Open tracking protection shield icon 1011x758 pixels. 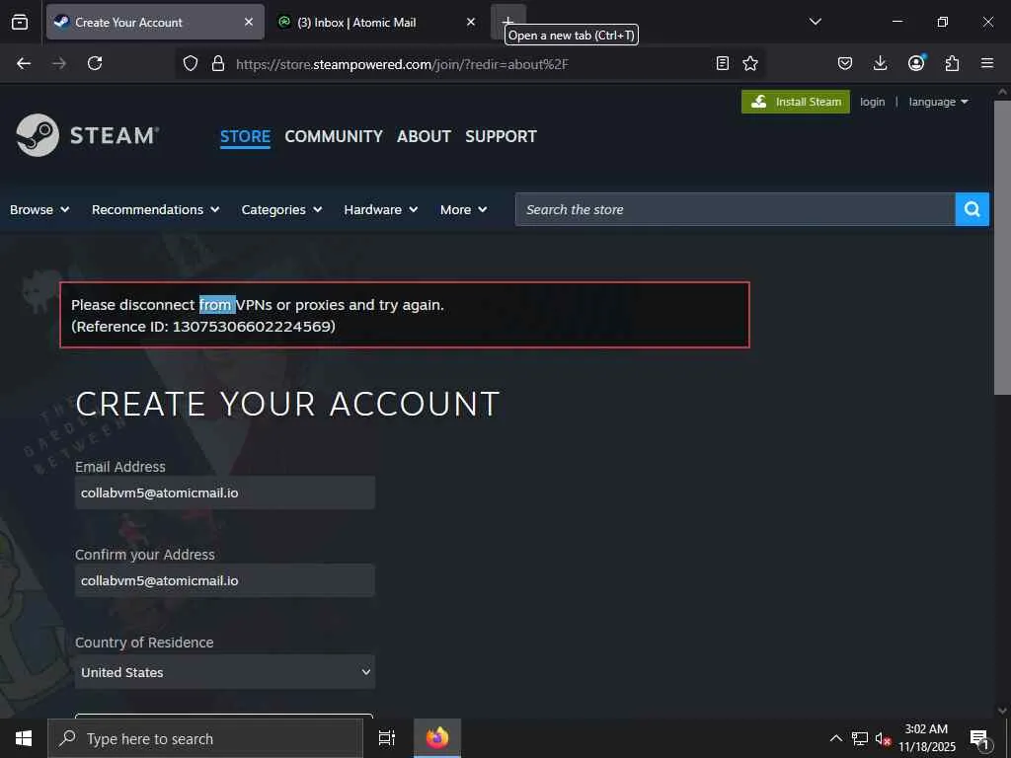191,63
